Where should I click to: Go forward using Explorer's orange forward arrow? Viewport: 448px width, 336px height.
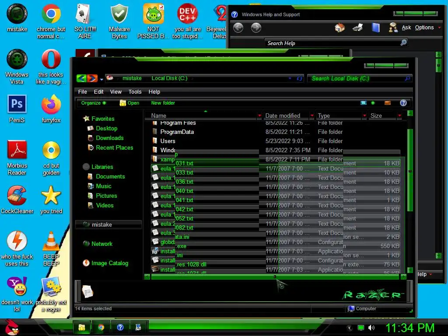[92, 78]
